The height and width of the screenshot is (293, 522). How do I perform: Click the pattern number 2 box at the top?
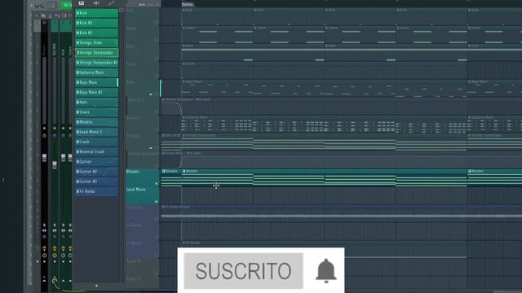tap(52, 6)
